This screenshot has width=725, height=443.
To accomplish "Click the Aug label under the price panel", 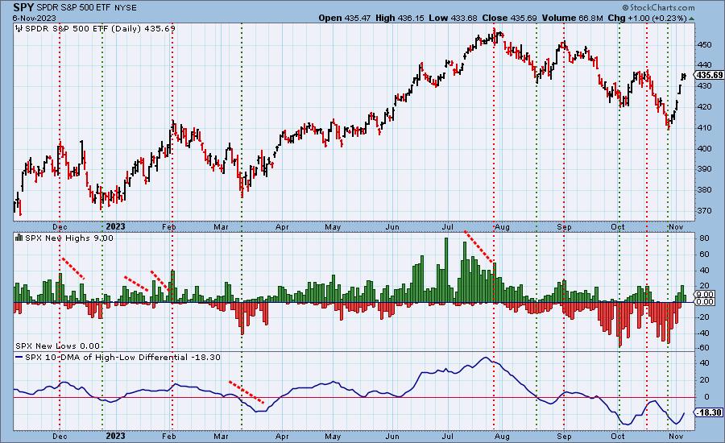I will click(502, 227).
